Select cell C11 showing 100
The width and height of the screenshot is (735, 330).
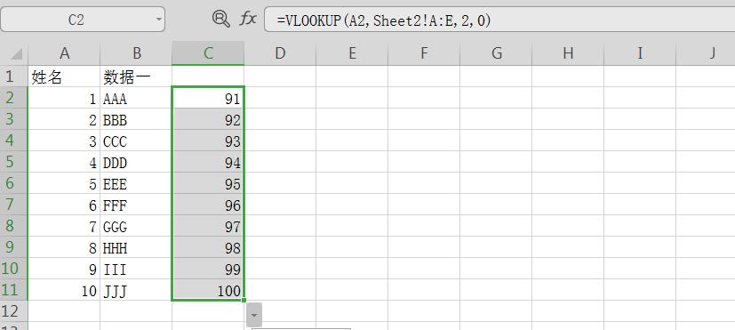pyautogui.click(x=208, y=290)
